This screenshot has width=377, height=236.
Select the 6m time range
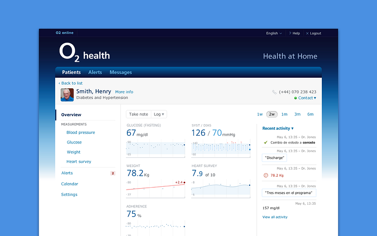310,114
